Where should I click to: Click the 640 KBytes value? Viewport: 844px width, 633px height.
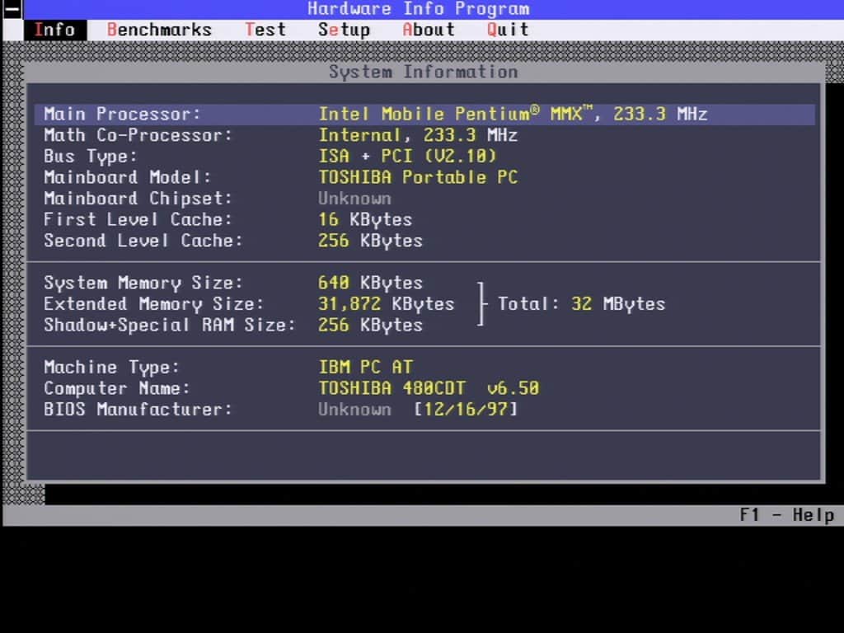[371, 283]
